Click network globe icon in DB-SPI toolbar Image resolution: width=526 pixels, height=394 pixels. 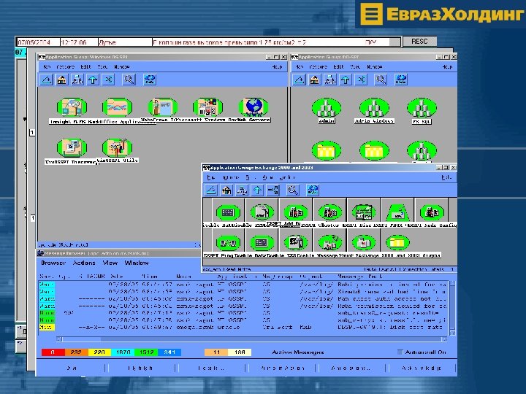401,80
